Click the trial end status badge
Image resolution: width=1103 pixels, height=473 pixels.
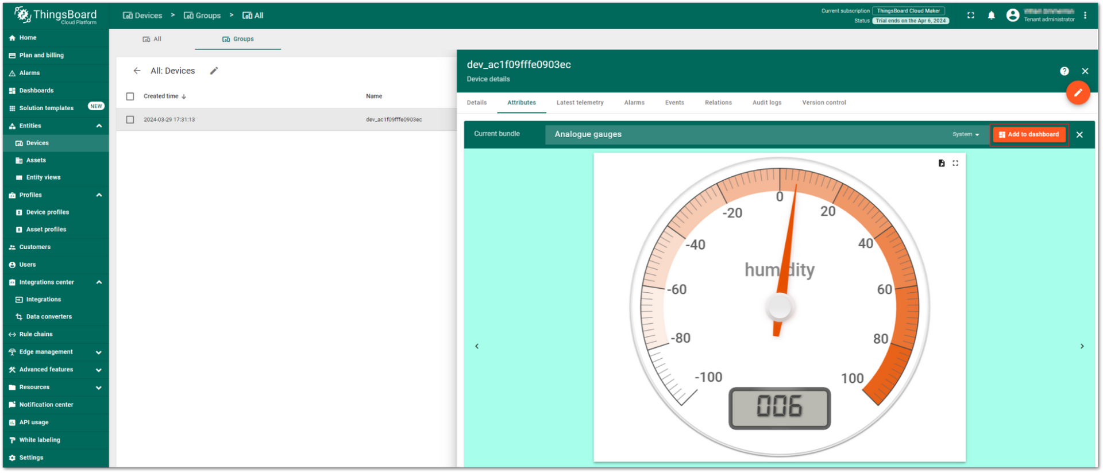pos(911,21)
